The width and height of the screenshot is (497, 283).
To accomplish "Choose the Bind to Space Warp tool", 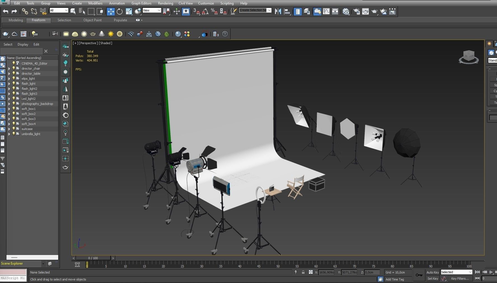I will [43, 11].
